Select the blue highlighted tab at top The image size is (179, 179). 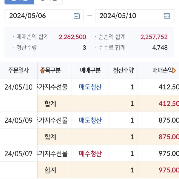19,1
